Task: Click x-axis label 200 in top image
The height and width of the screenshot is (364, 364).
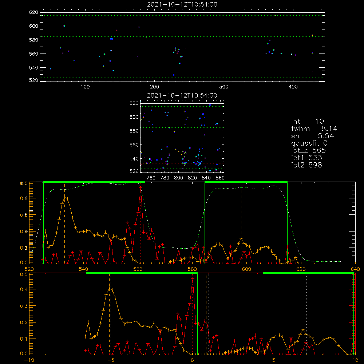Action: click(x=154, y=87)
